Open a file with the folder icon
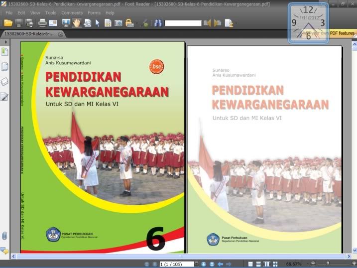357x268 pixels. [8, 23]
